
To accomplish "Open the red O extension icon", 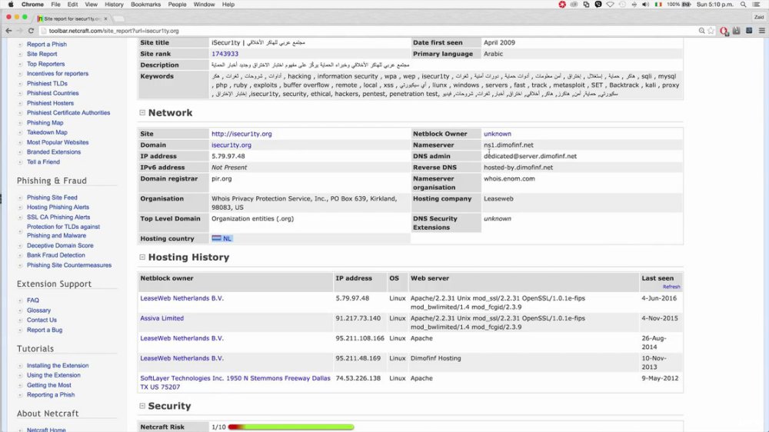I will 724,31.
